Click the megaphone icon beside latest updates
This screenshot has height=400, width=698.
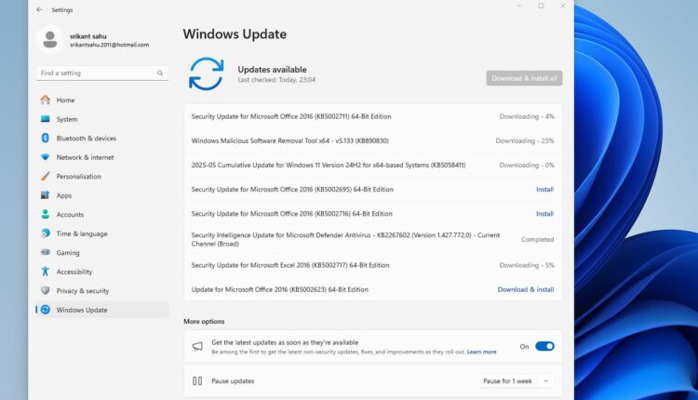click(197, 346)
